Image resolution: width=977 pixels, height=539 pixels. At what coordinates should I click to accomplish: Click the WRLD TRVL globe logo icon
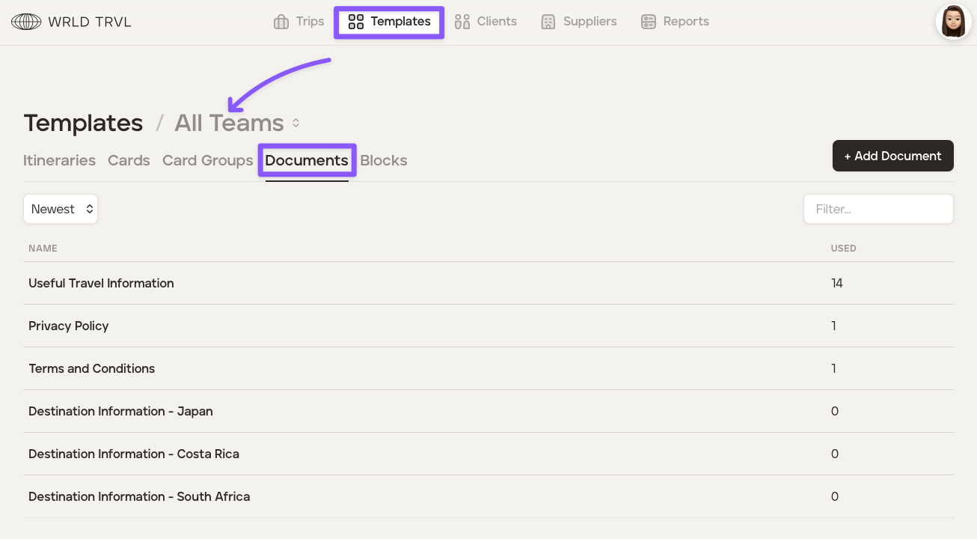click(x=26, y=22)
